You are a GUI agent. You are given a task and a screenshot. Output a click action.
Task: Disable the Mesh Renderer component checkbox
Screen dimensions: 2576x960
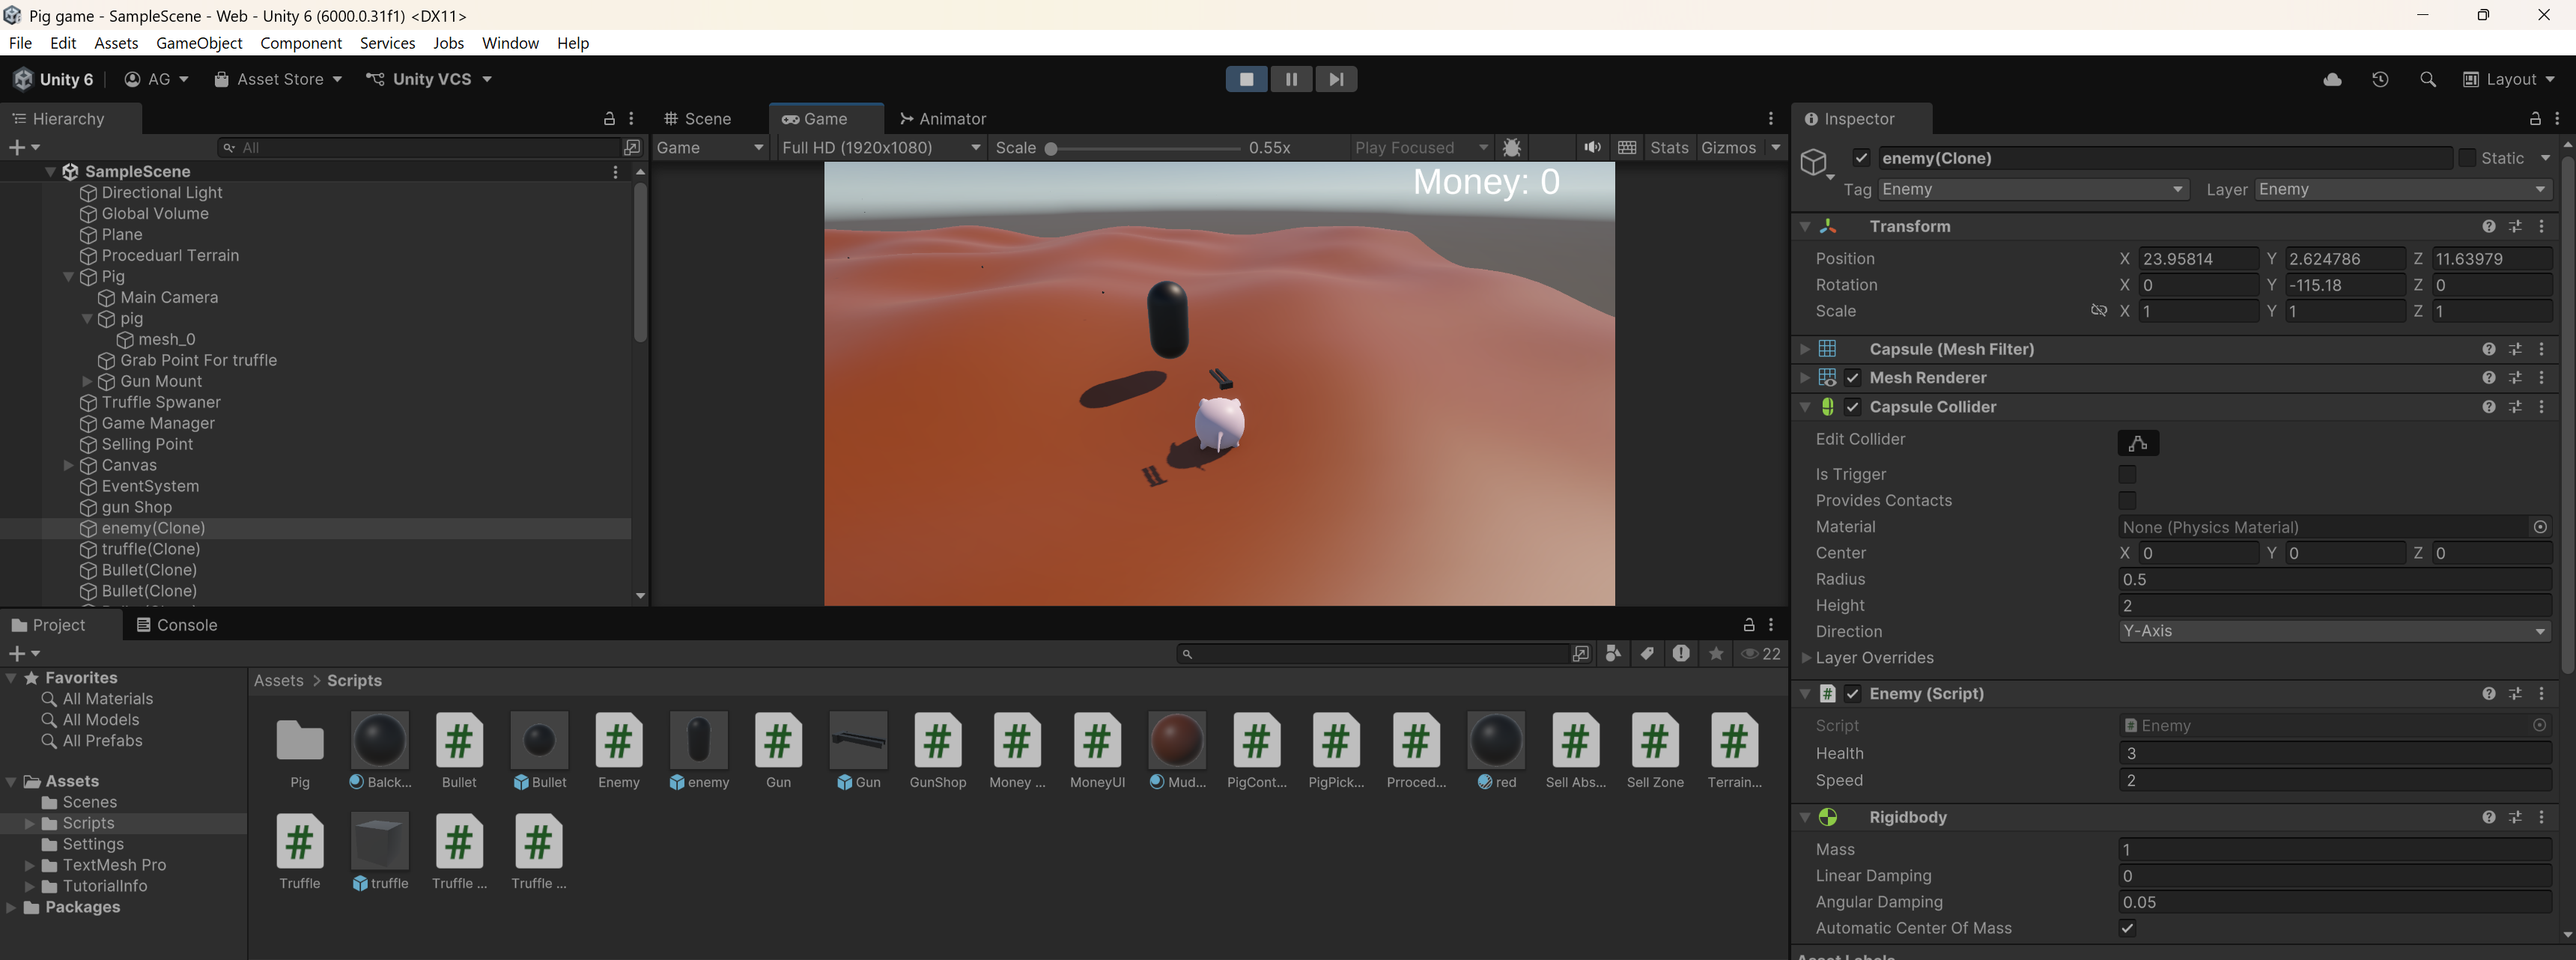pos(1852,378)
